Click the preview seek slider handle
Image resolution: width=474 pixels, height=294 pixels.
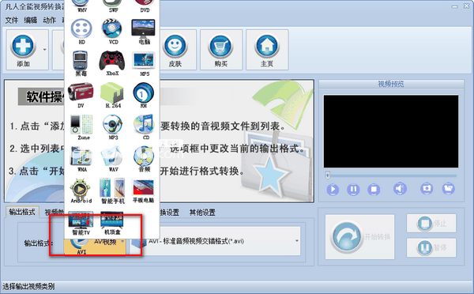pyautogui.click(x=328, y=175)
